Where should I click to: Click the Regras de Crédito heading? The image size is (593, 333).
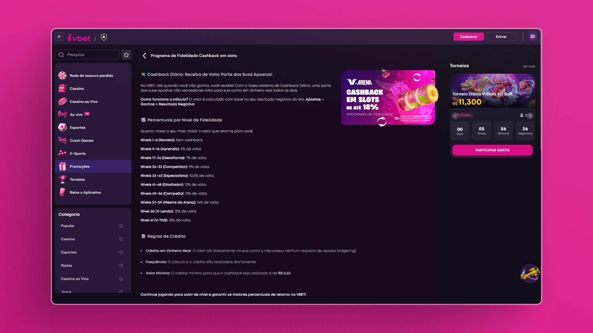tap(166, 236)
